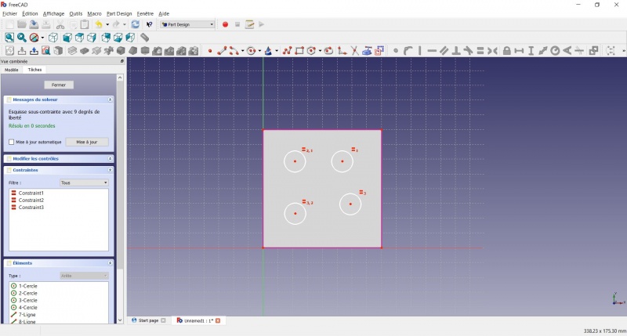Apply the lock constraint padlock icon
The height and width of the screenshot is (336, 627).
506,51
